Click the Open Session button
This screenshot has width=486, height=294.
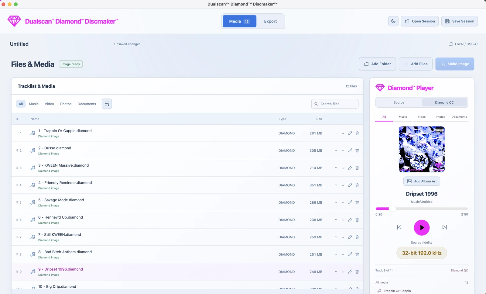pos(420,21)
